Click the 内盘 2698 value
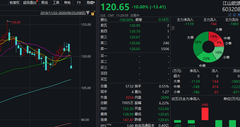Image resolution: width=240 pixels, height=127 pixels. [x=165, y=97]
